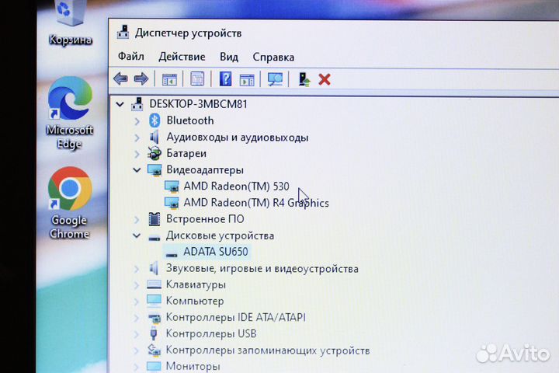Open the Корзина desktop icon
The width and height of the screenshot is (559, 373).
70,23
